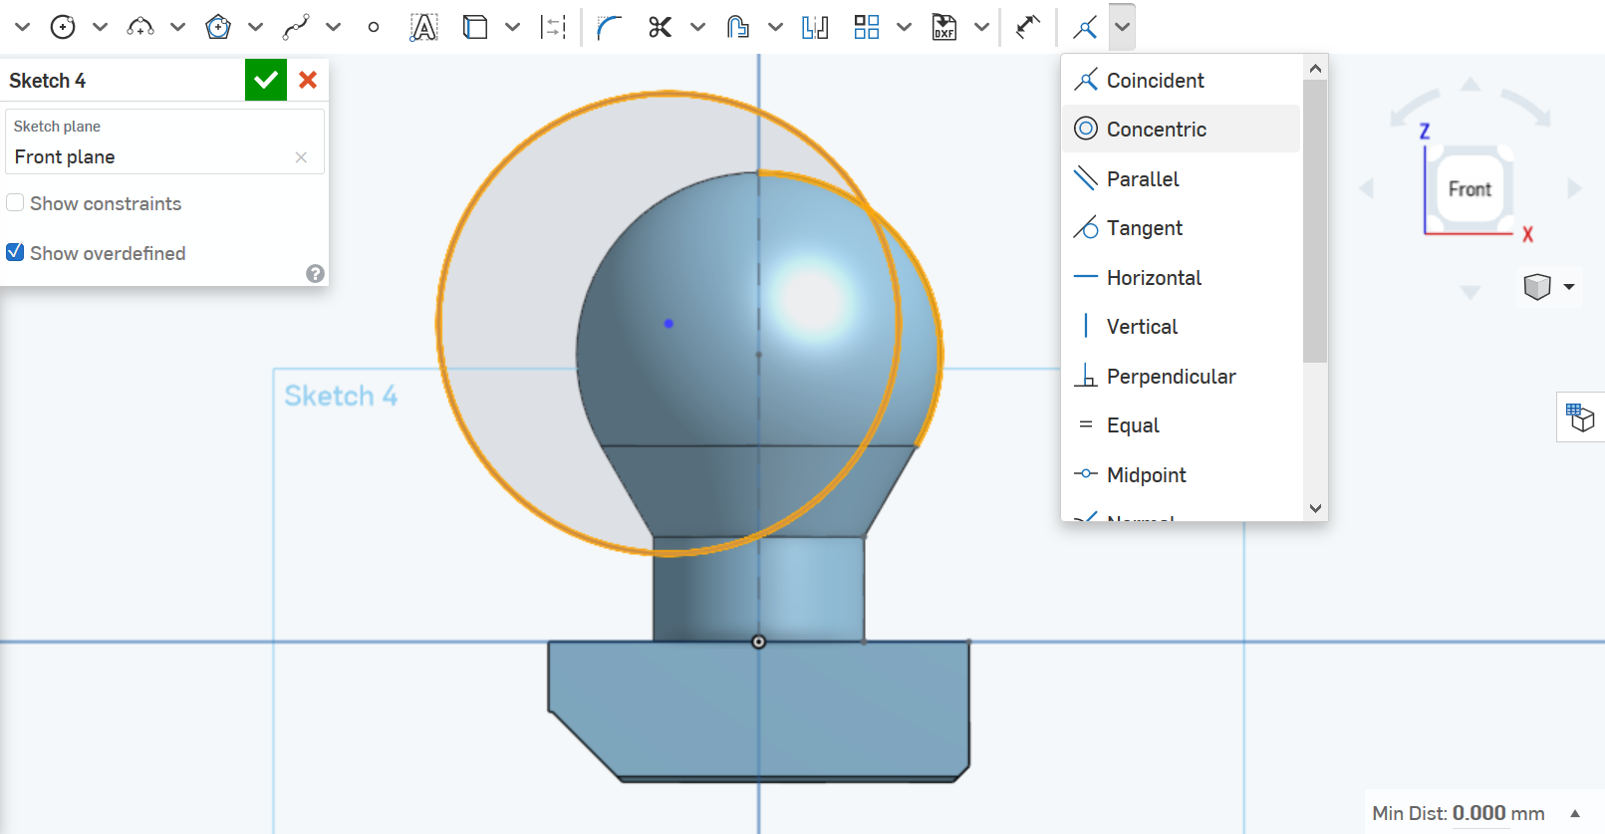Viewport: 1605px width, 834px height.
Task: Open the Use tool dropdown arrow
Action: (512, 27)
